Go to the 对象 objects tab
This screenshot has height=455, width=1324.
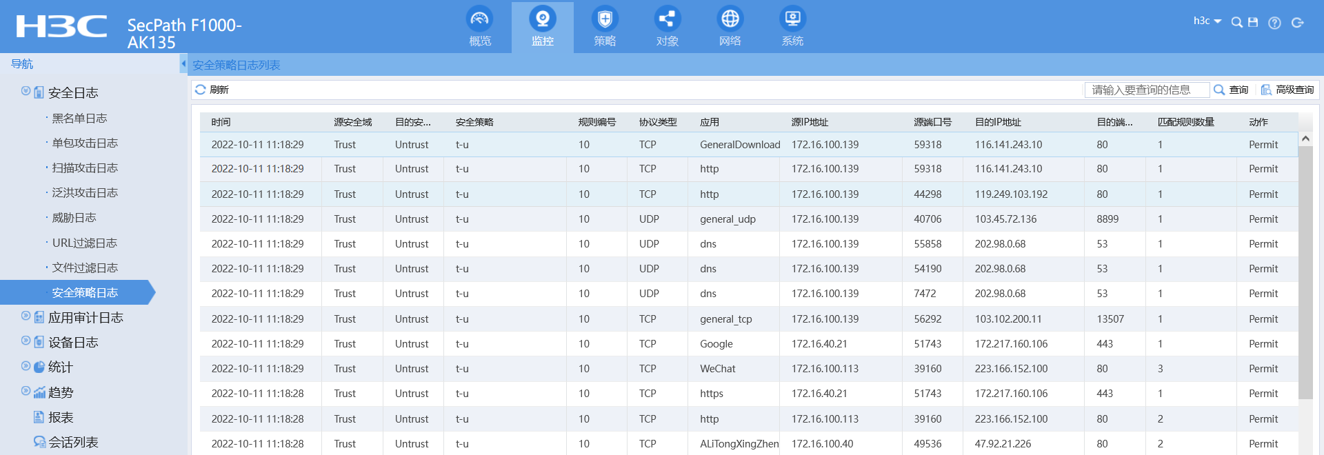coord(667,28)
